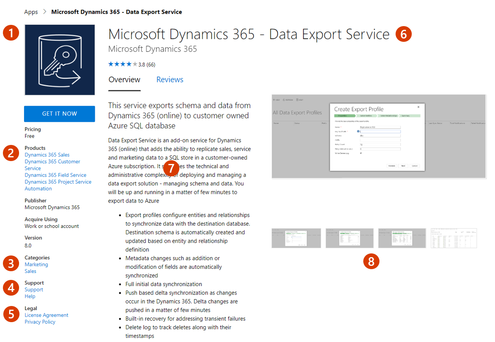Choose the Sales link under Categories
The image size is (495, 342).
coord(30,271)
